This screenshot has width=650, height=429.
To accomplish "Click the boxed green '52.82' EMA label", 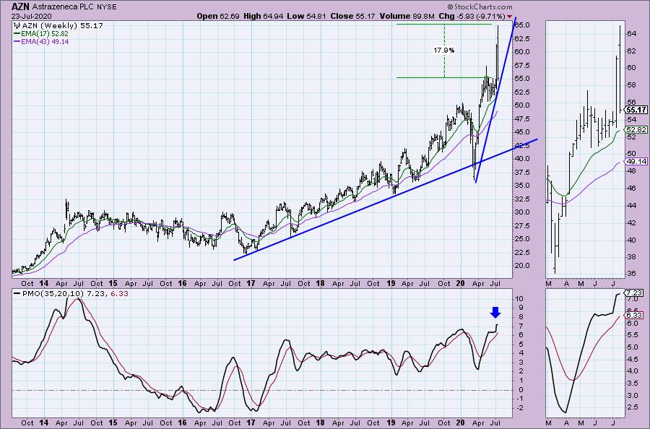I will pos(636,130).
